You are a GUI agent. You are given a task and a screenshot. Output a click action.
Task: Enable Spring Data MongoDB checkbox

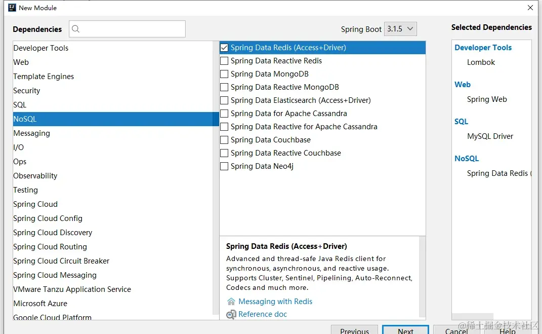pyautogui.click(x=224, y=74)
